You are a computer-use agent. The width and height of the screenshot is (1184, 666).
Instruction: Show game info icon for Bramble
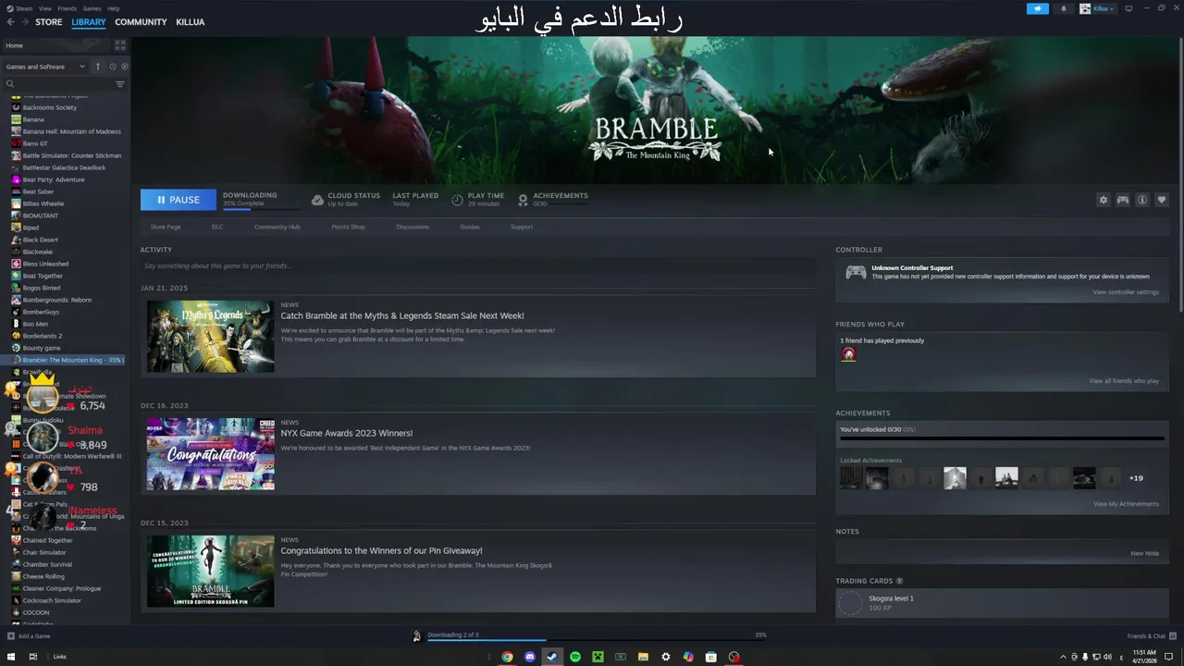1141,200
